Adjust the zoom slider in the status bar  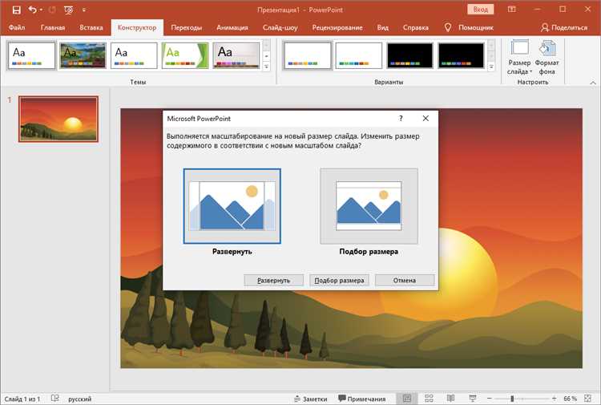pyautogui.click(x=512, y=399)
